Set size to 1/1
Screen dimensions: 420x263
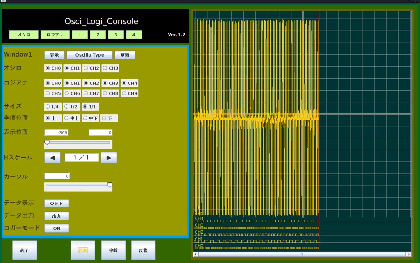coord(90,107)
